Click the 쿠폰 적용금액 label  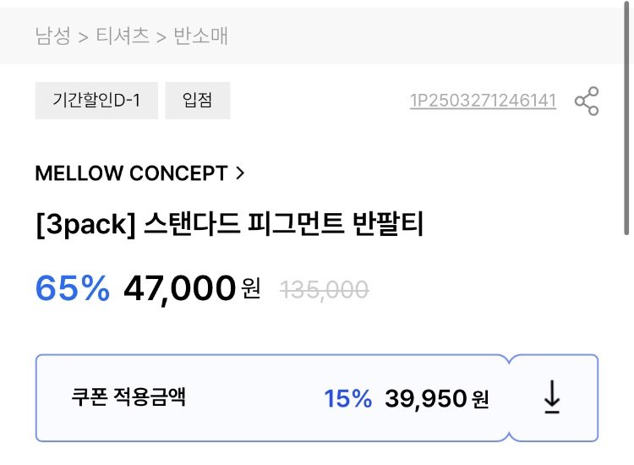tap(128, 398)
